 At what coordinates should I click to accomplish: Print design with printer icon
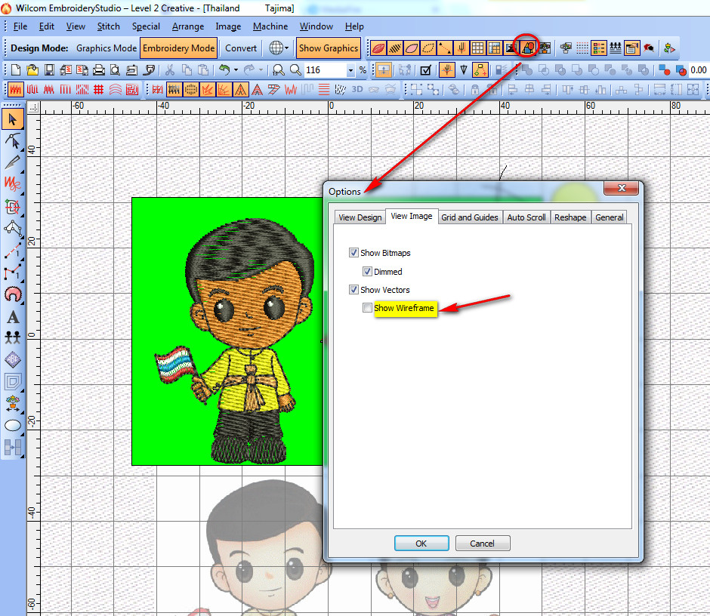(99, 69)
